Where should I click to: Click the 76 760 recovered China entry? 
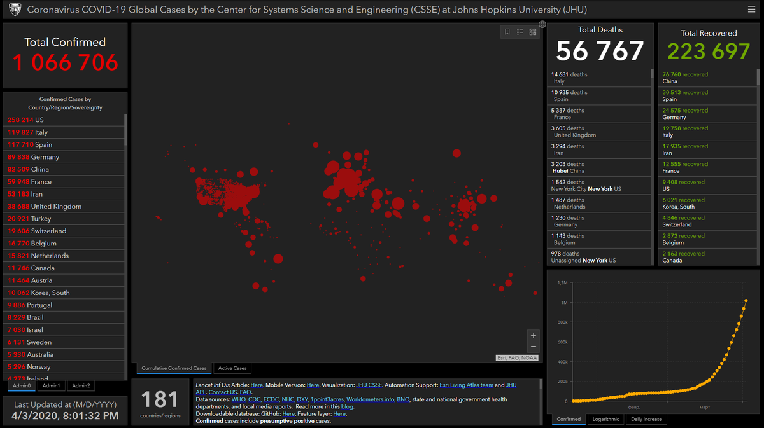point(709,78)
